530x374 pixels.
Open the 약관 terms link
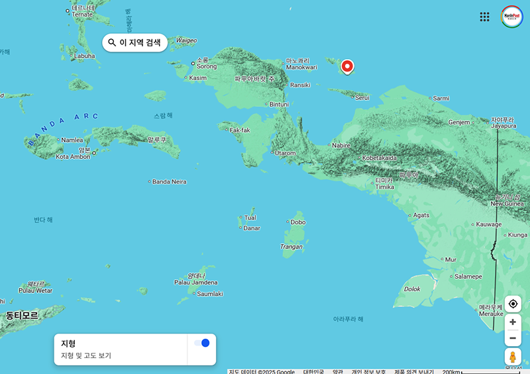pos(338,371)
